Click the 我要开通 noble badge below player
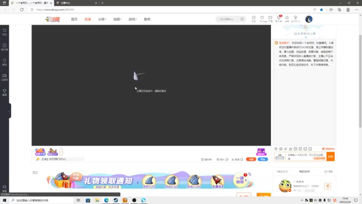The image size is (362, 204). pyautogui.click(x=40, y=152)
